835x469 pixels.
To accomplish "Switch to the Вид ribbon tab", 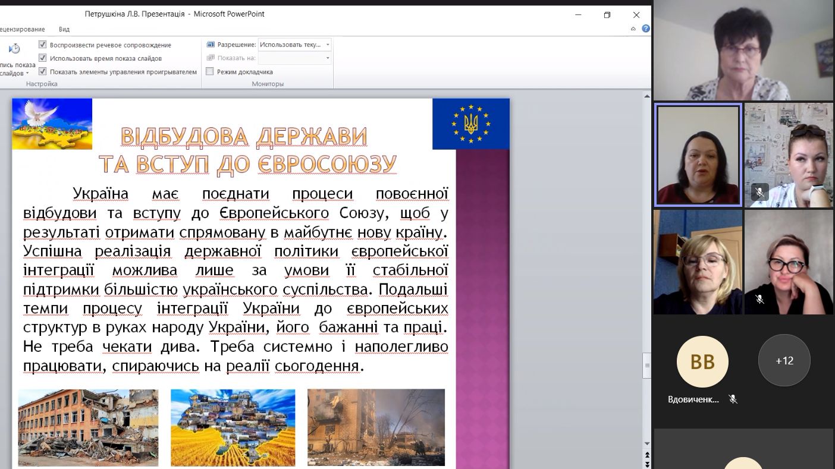I will (x=64, y=29).
